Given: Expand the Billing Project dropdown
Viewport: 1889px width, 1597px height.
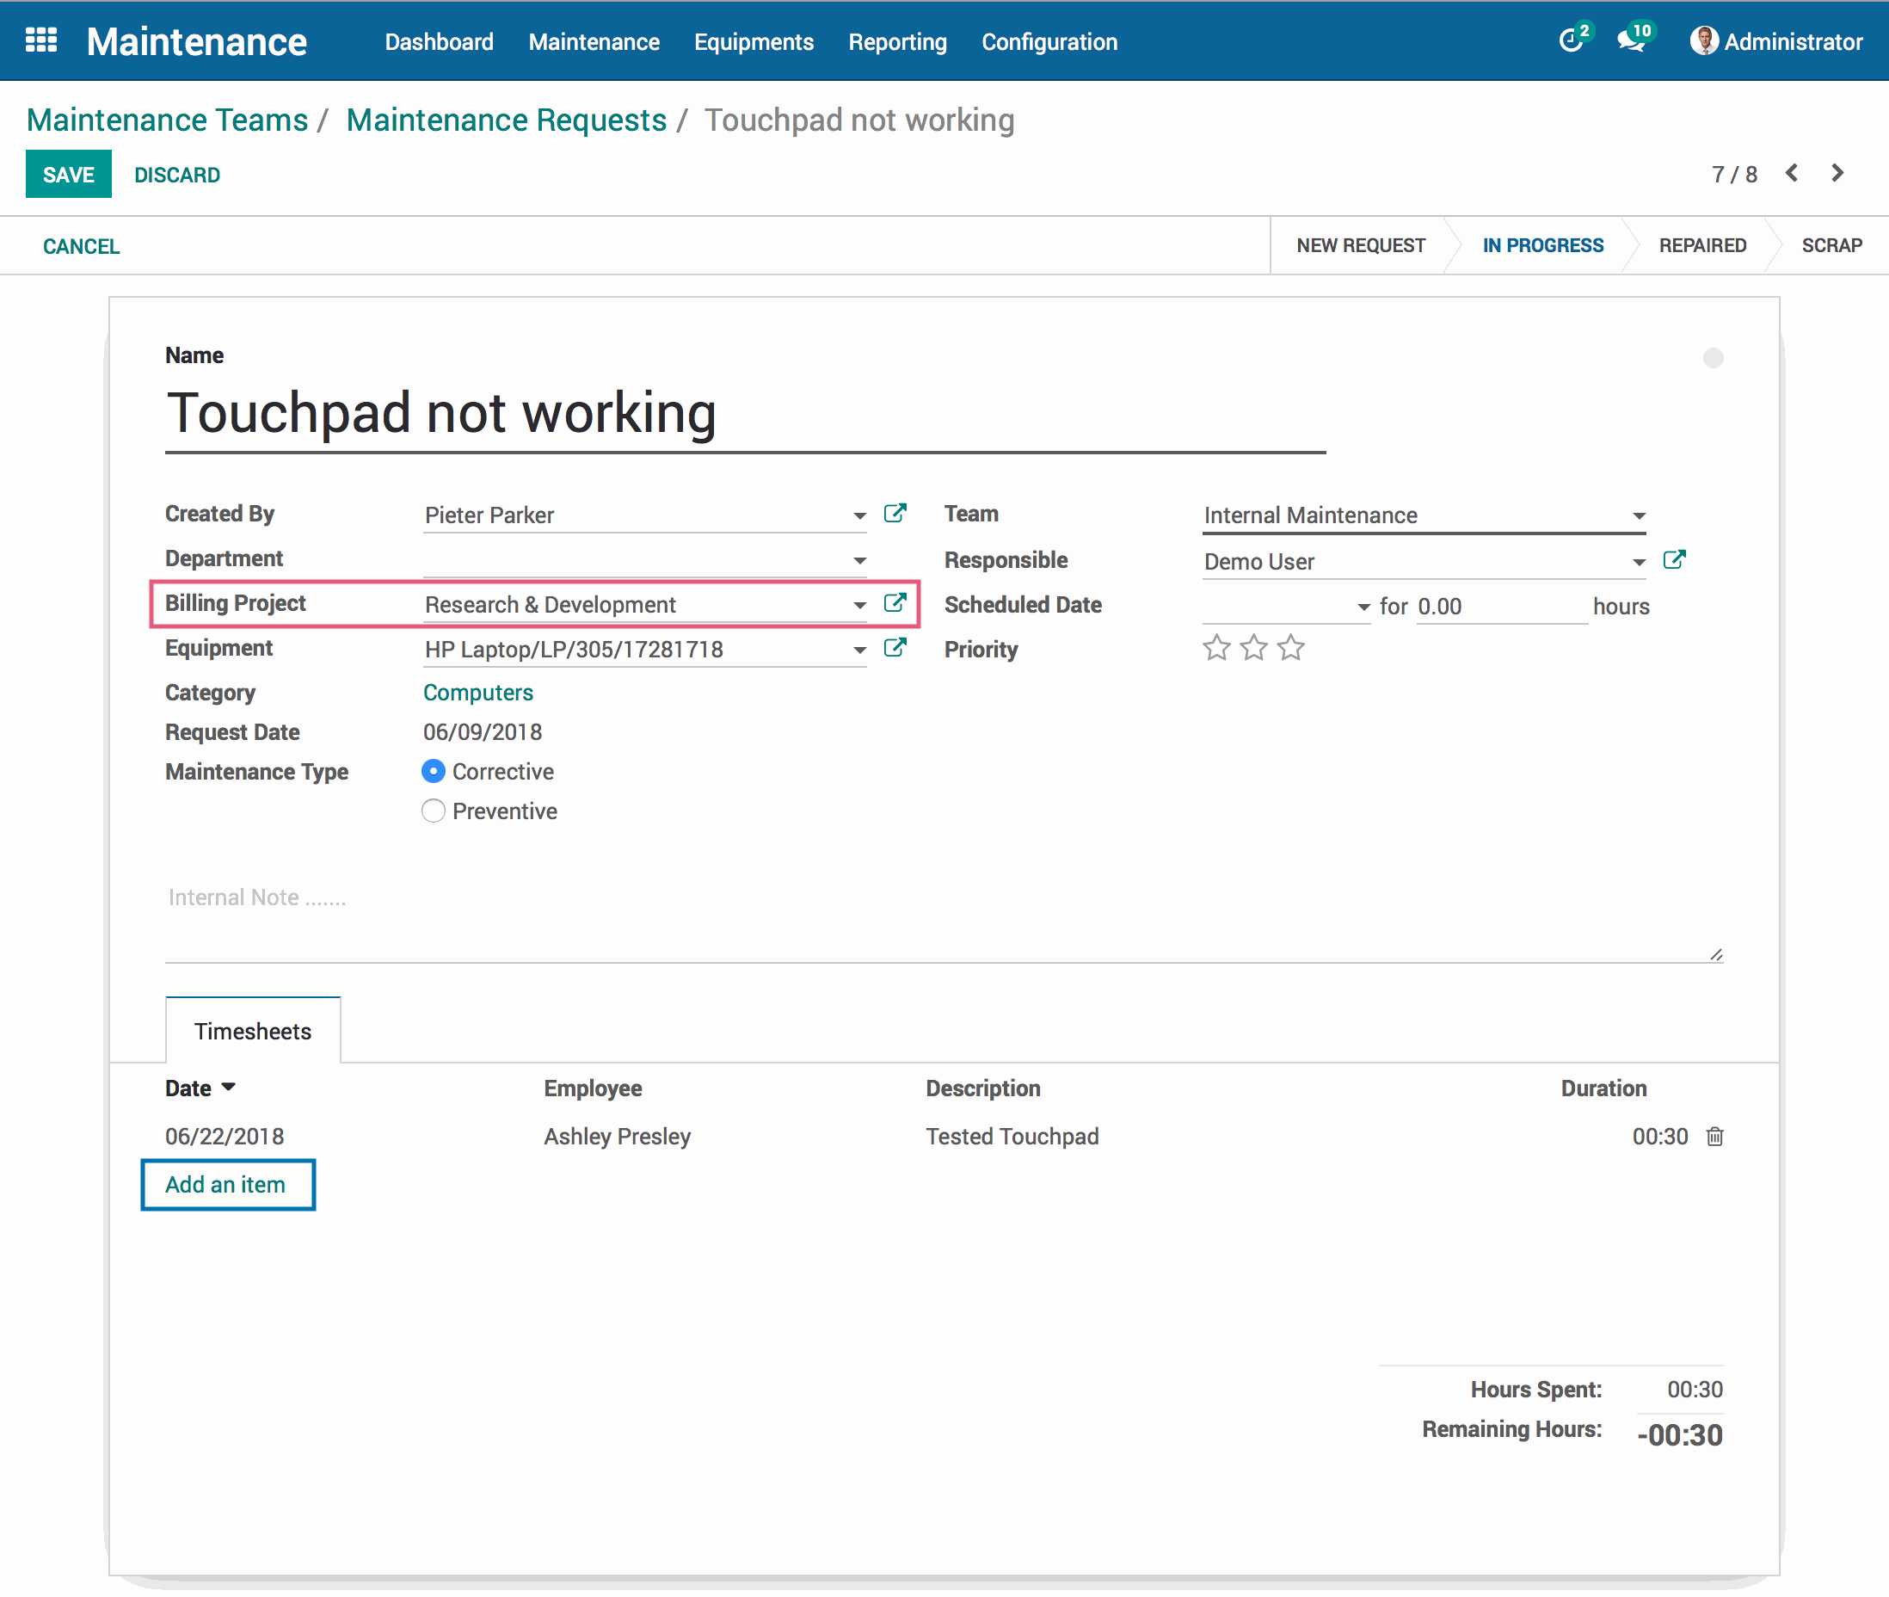Looking at the screenshot, I should [x=859, y=606].
